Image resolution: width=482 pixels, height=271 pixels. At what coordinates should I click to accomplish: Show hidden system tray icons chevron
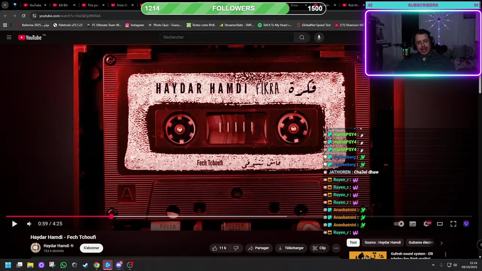click(x=433, y=265)
